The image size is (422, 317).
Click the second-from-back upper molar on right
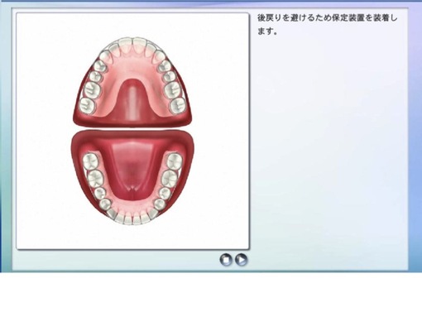[x=172, y=89]
